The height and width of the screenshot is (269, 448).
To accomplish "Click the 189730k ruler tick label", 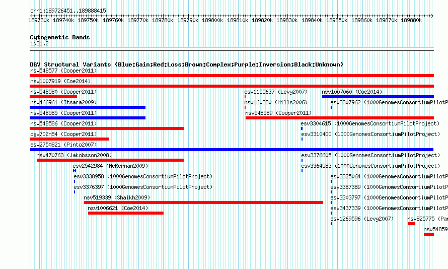I will click(39, 20).
